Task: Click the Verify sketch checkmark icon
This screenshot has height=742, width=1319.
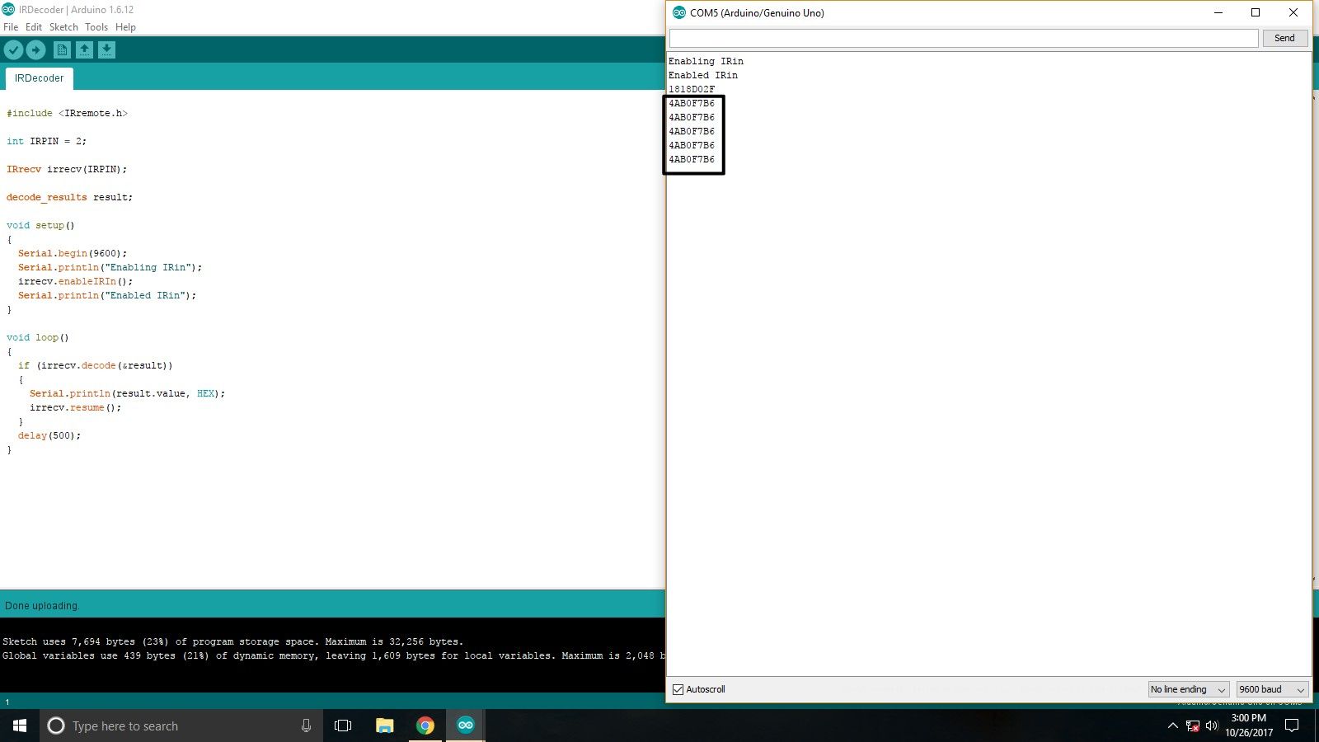Action: [13, 50]
